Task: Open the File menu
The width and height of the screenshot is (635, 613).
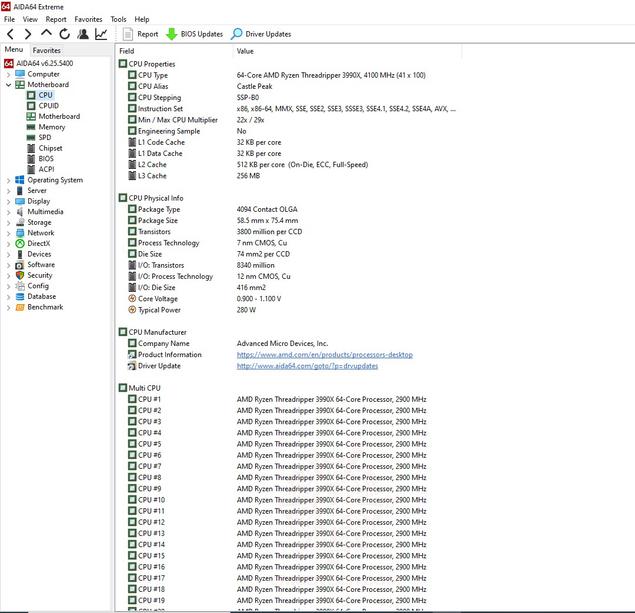Action: pyautogui.click(x=9, y=19)
